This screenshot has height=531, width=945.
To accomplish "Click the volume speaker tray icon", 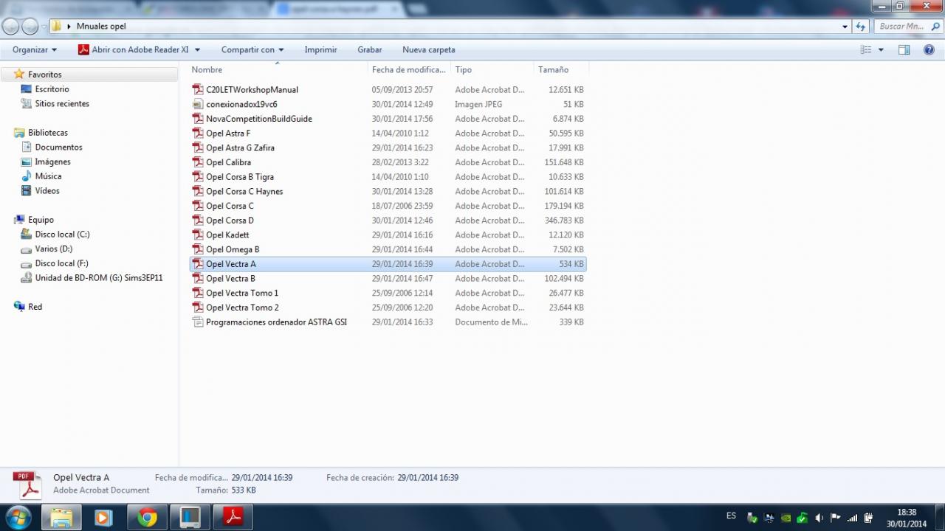I will [x=819, y=518].
